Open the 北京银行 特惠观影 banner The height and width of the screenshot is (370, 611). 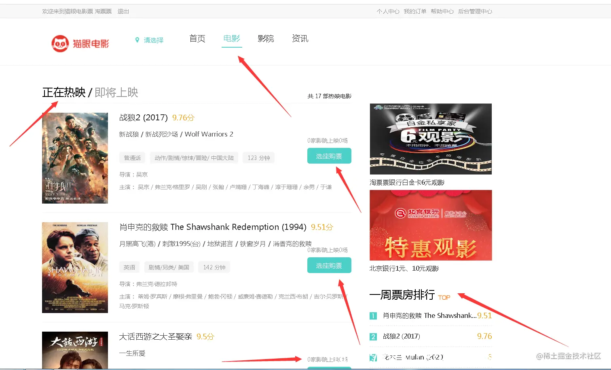[x=431, y=225]
